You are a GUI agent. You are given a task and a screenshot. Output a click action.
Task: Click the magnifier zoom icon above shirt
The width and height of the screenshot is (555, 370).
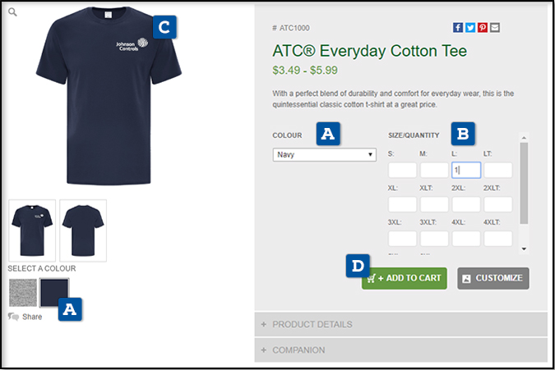coord(12,12)
